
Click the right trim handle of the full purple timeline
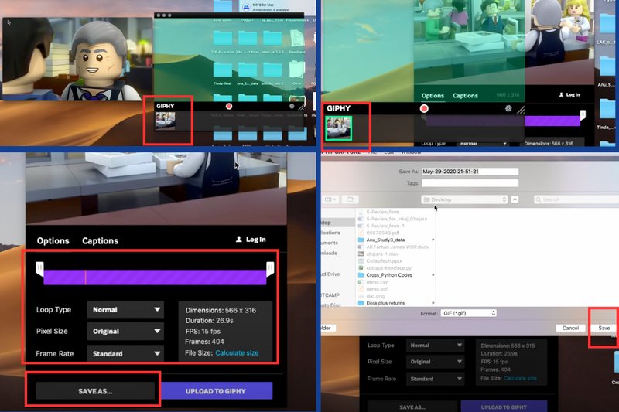[x=270, y=269]
